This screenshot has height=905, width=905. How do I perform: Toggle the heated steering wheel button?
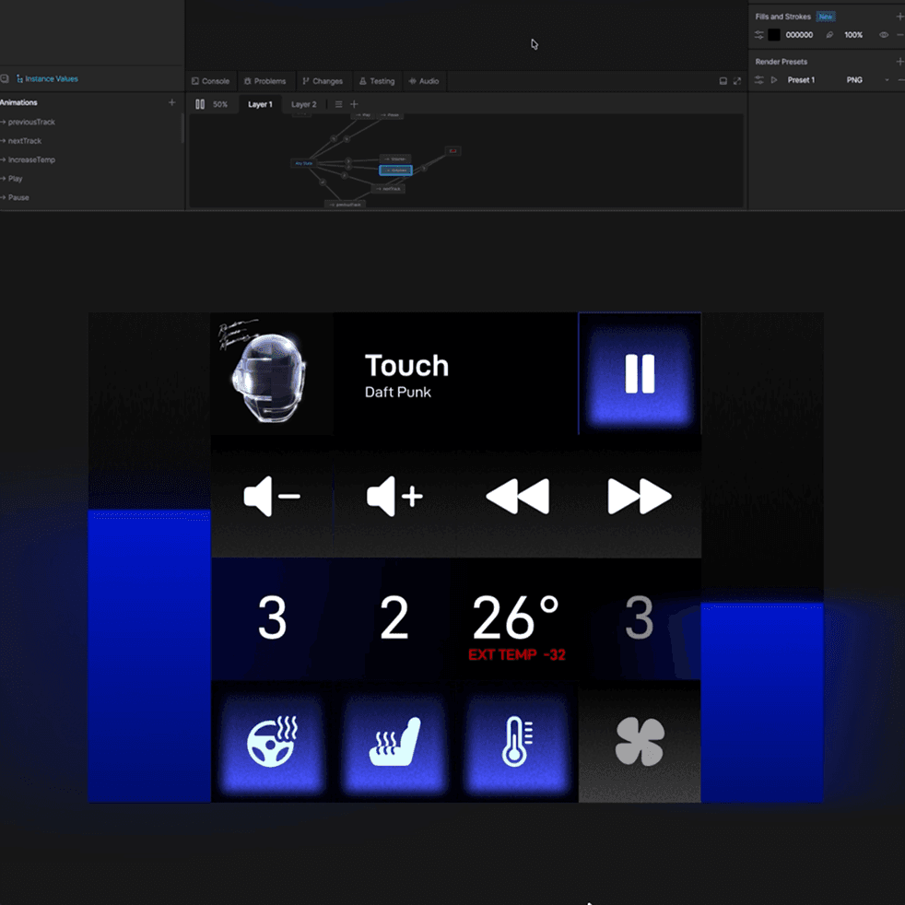(x=272, y=742)
